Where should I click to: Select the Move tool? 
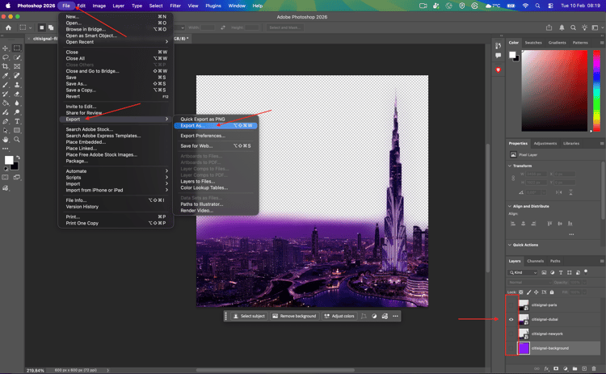click(6, 48)
